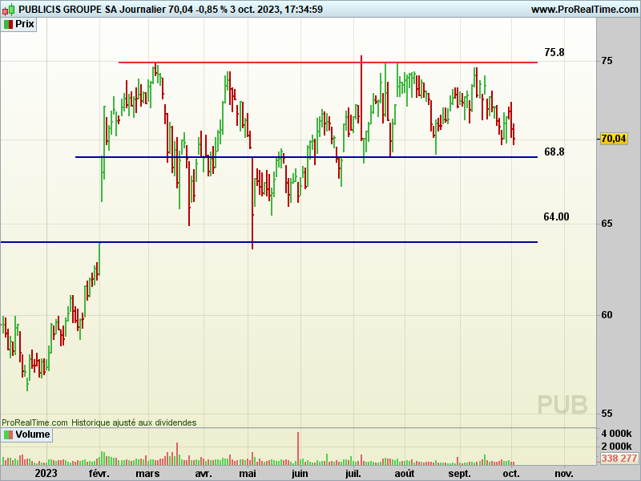
Task: Click the juin label on the time axis
Action: click(300, 474)
